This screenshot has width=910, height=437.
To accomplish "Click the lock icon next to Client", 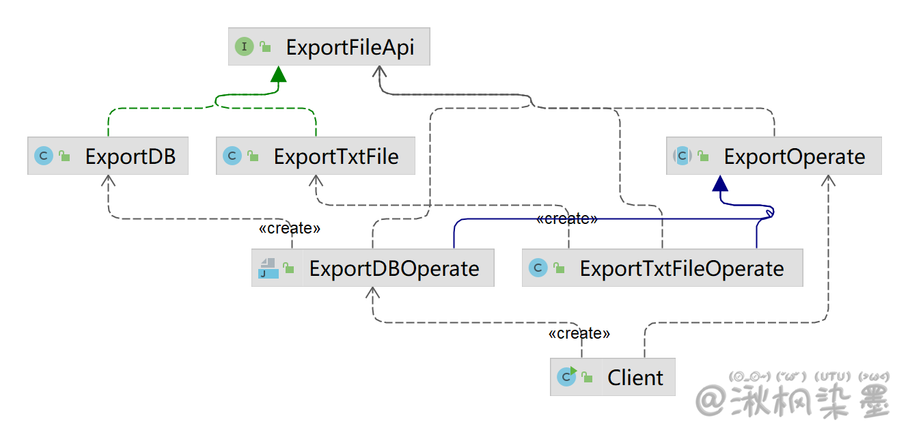I will [x=588, y=377].
